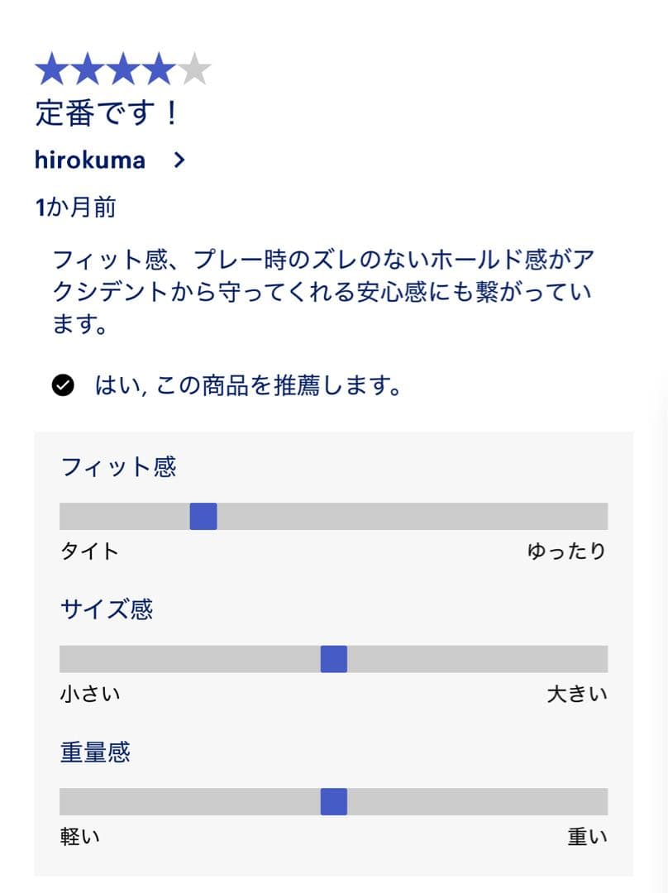Image resolution: width=668 pixels, height=893 pixels.
Task: Click the ゆったり label under フィット感
Action: 566,552
